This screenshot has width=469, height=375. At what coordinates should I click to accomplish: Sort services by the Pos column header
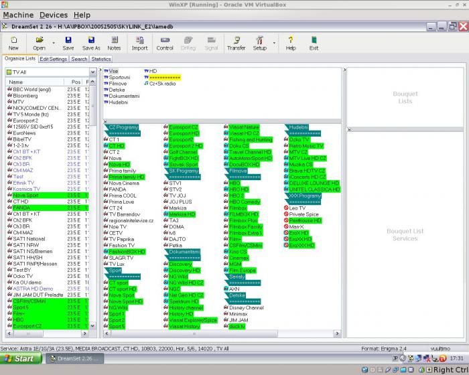[x=74, y=82]
